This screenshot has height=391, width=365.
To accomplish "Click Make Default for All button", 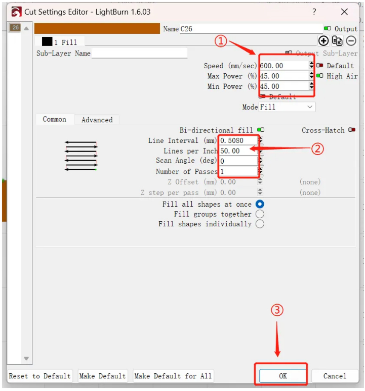I will [x=173, y=376].
